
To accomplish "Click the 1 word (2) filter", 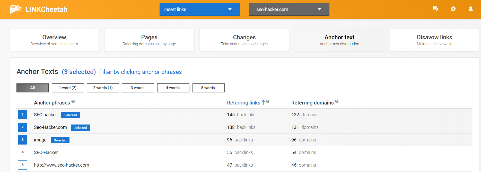I will click(x=68, y=88).
